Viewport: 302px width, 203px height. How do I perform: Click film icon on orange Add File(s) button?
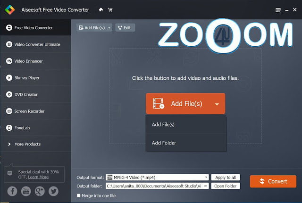pyautogui.click(x=159, y=103)
